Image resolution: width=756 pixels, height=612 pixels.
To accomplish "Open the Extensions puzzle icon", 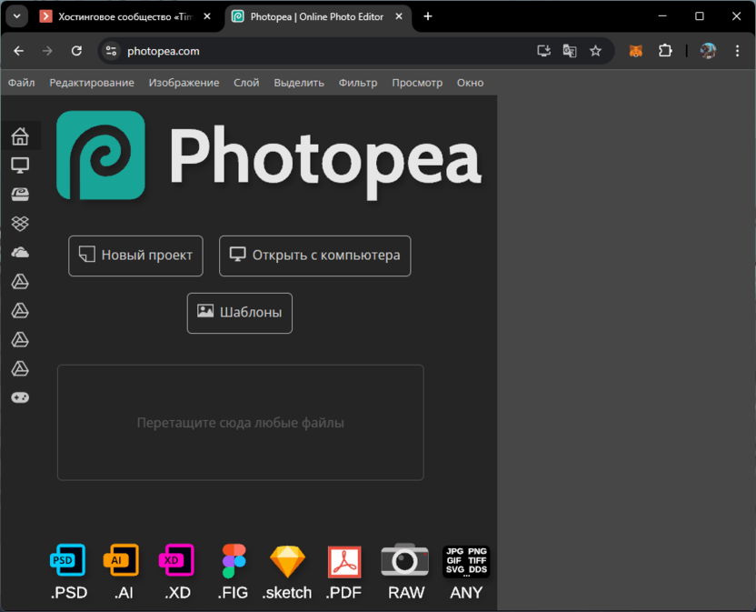I will click(x=665, y=51).
